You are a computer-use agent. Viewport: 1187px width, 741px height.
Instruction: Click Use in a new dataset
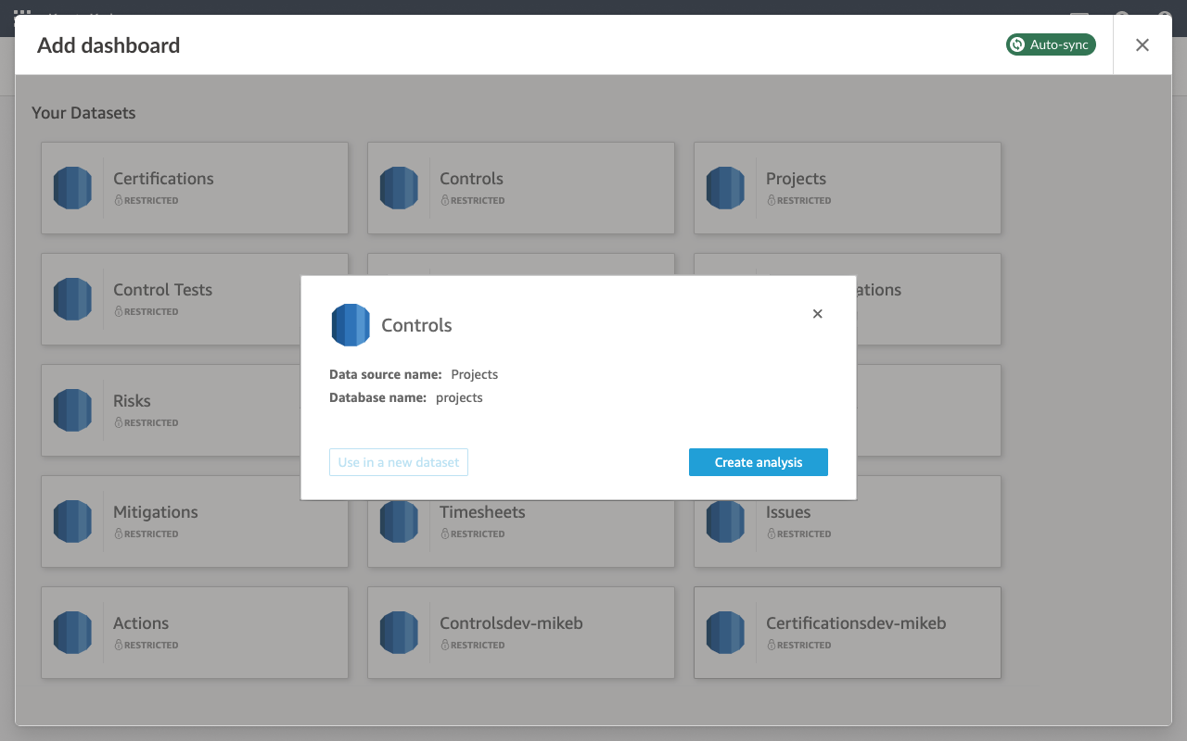pyautogui.click(x=398, y=462)
